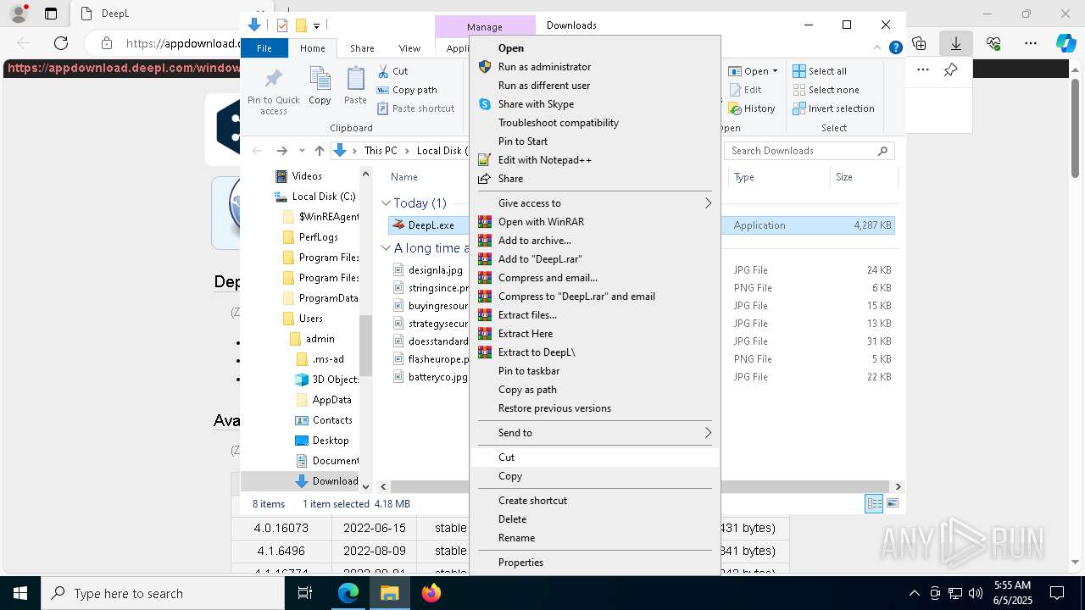
Task: Select Copy in the context menu
Action: coord(509,476)
